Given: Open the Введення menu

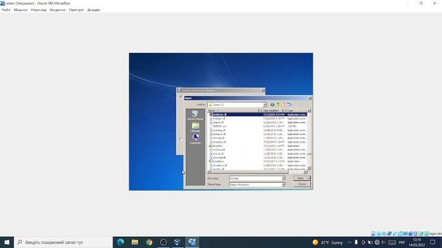Looking at the screenshot, I should [57, 10].
